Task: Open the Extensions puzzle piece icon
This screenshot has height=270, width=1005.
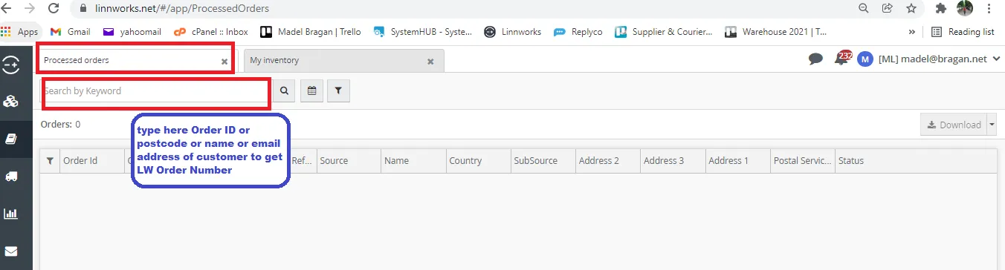Action: tap(941, 8)
